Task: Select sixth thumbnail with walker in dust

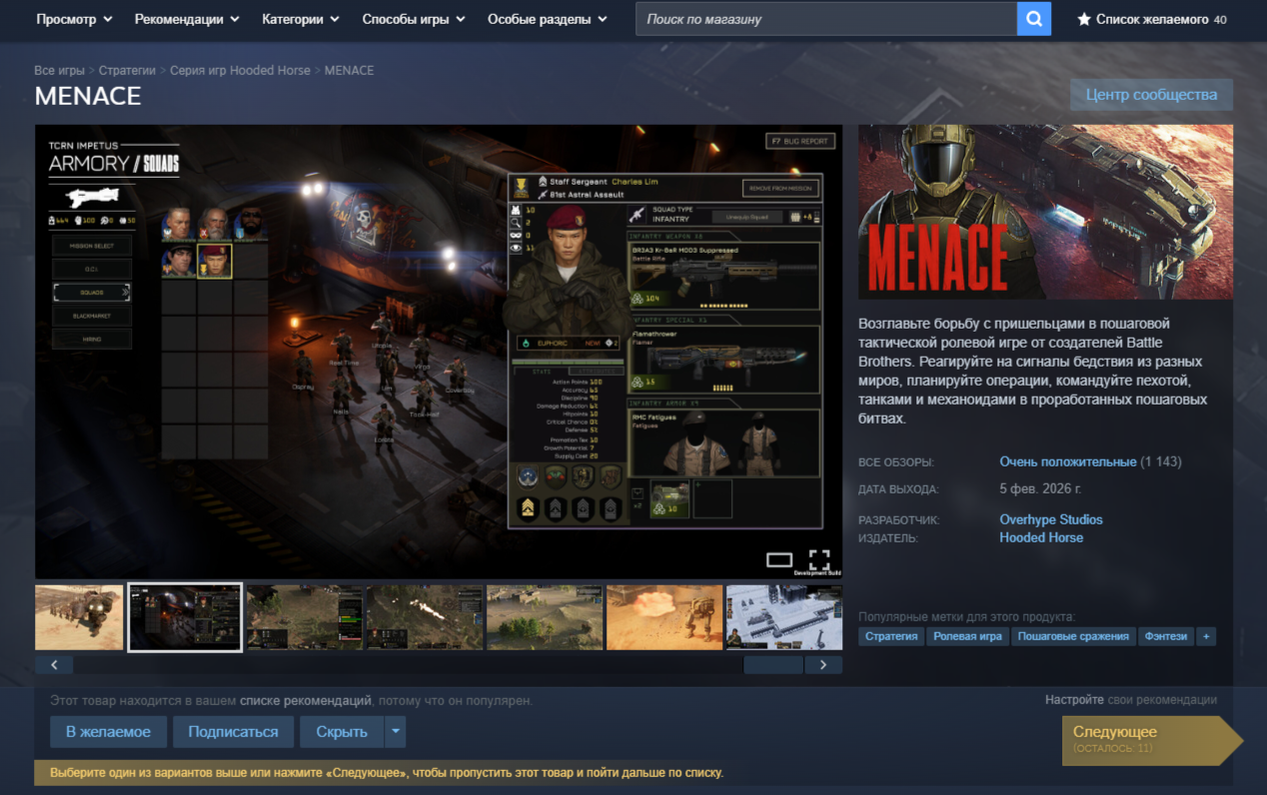Action: click(664, 617)
